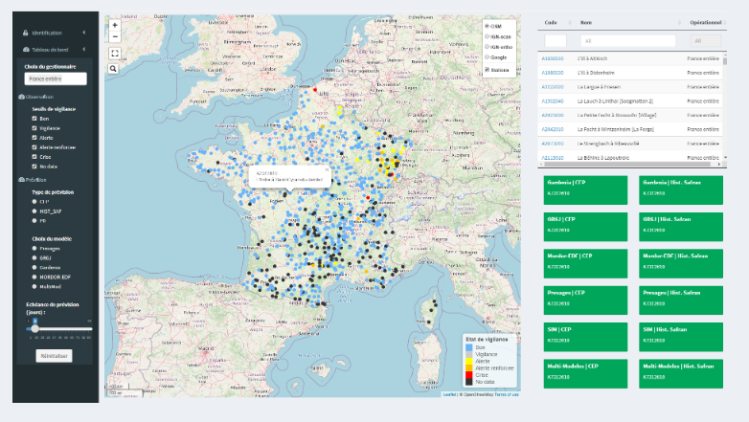Zoom in on the map
This screenshot has height=422, width=749.
coord(115,25)
